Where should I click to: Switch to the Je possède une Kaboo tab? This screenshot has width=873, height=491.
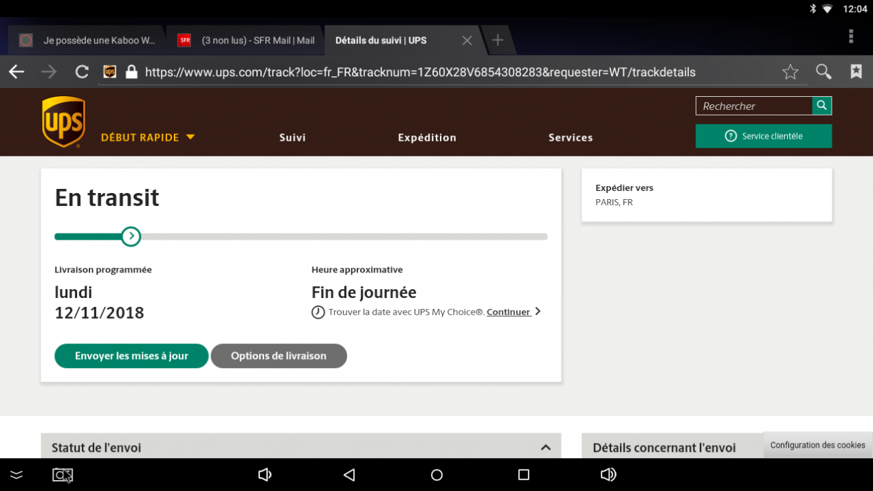pyautogui.click(x=87, y=41)
